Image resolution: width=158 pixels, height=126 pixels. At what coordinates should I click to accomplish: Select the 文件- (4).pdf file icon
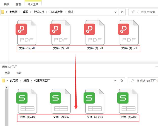point(128,32)
